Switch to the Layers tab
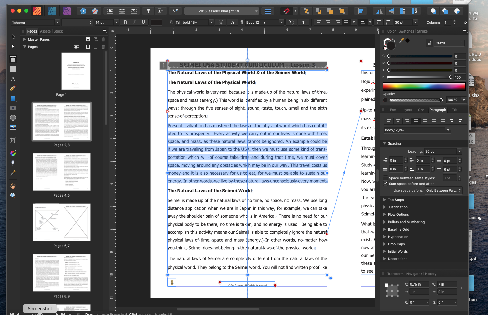 [x=407, y=110]
